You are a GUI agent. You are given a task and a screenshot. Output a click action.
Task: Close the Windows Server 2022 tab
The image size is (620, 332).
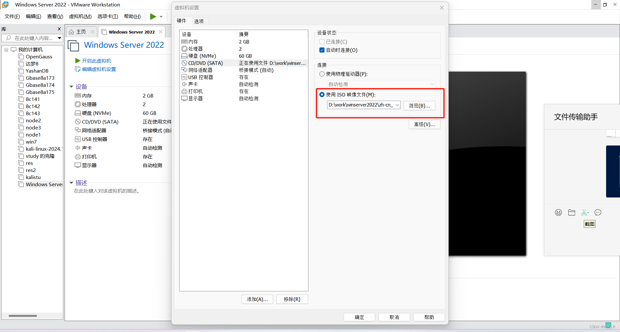[160, 32]
